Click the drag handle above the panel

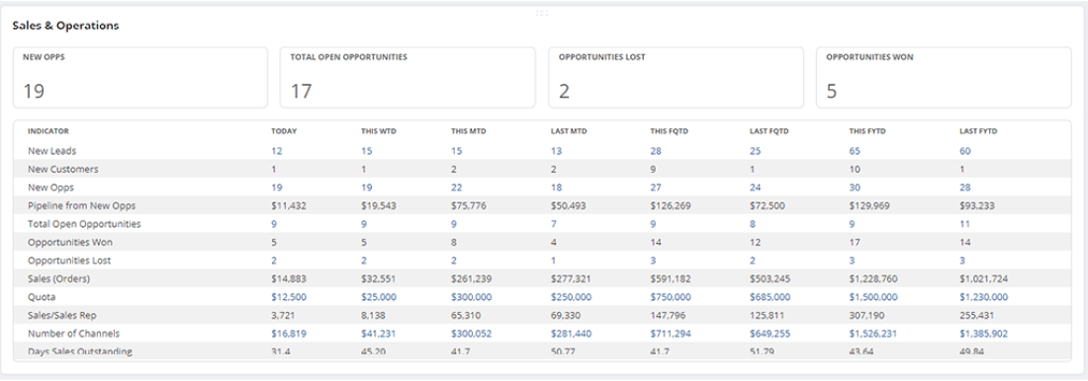click(542, 13)
